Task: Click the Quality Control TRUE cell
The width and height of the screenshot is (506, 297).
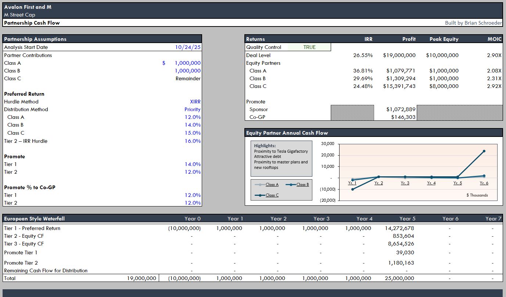Action: (309, 47)
